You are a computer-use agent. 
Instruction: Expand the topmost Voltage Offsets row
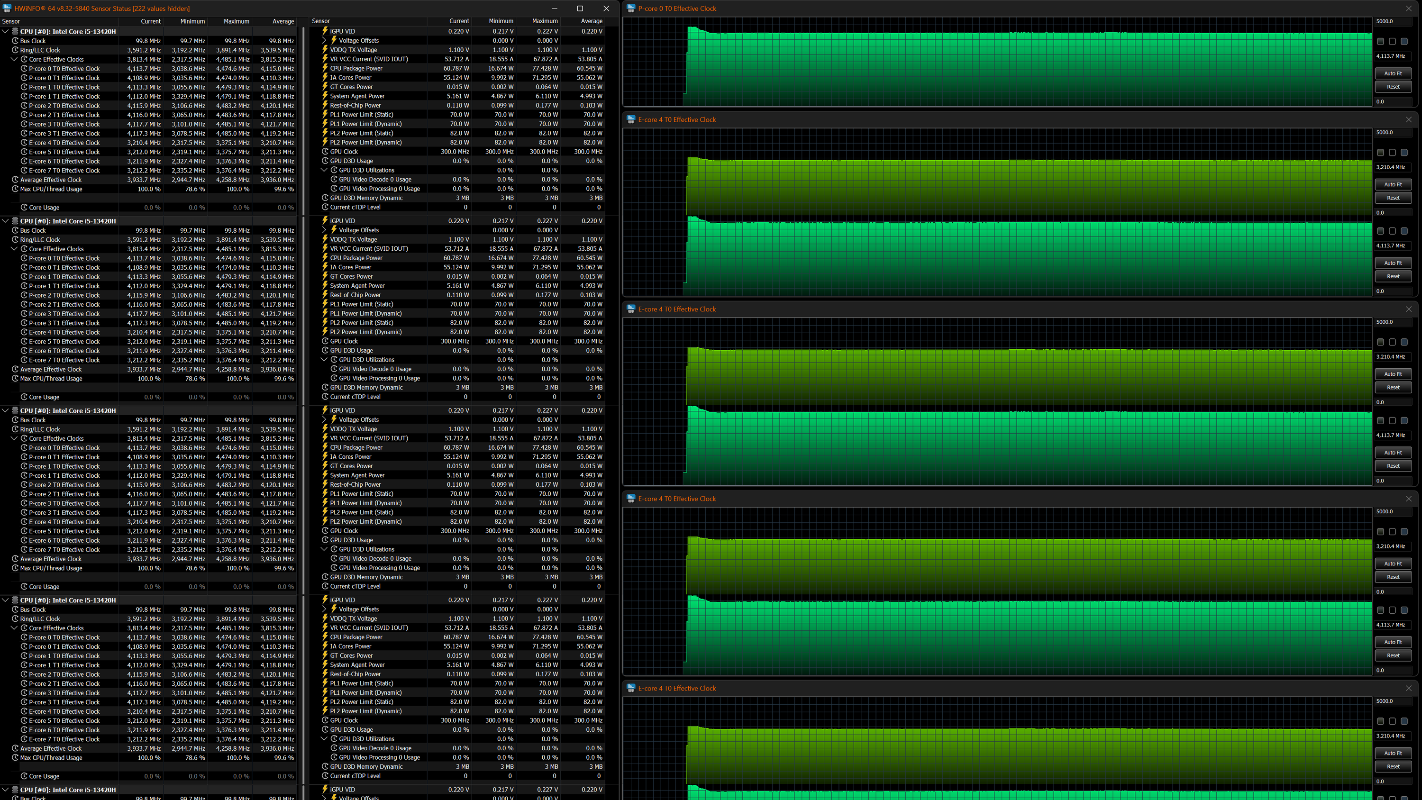(325, 40)
